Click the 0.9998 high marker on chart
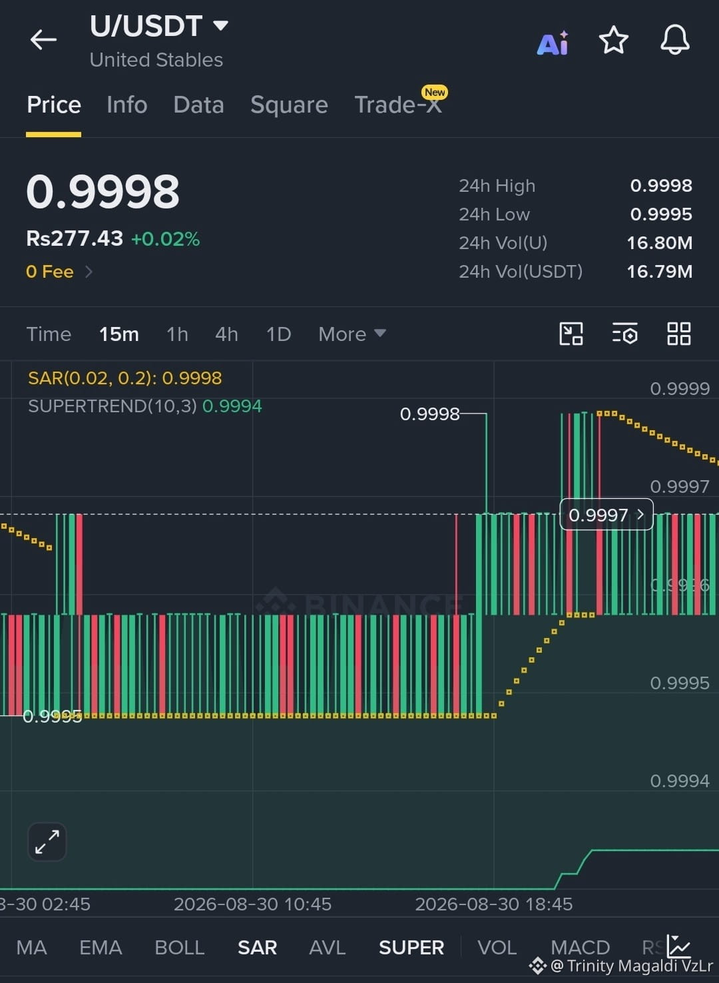The height and width of the screenshot is (983, 719). (429, 414)
